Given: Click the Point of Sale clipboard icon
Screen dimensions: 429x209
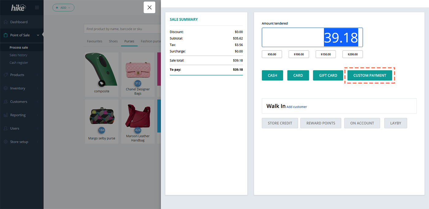Looking at the screenshot, I should point(6,35).
